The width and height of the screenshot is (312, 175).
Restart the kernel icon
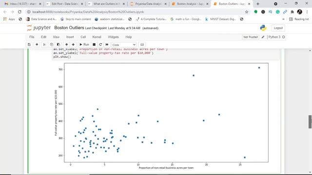coord(100,45)
